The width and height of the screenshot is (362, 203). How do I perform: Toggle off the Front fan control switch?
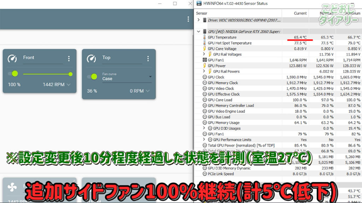coord(13,74)
